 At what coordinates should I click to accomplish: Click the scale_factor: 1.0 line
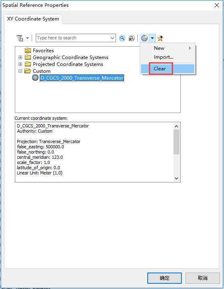point(33,162)
